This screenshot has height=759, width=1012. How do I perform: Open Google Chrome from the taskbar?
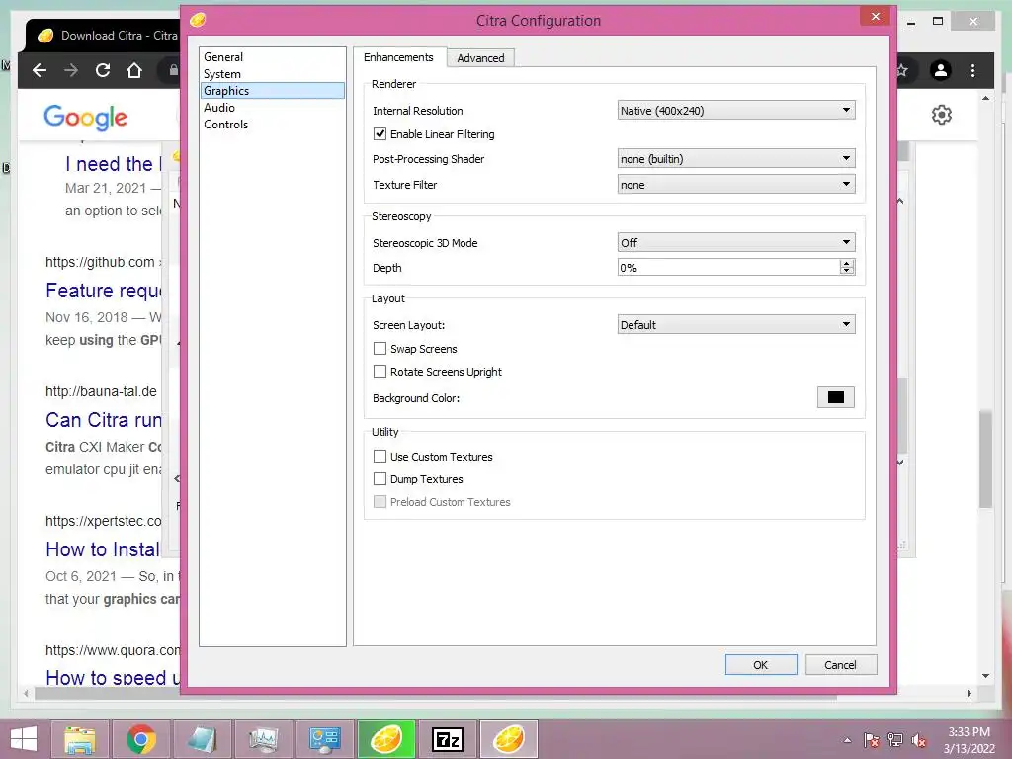click(141, 739)
